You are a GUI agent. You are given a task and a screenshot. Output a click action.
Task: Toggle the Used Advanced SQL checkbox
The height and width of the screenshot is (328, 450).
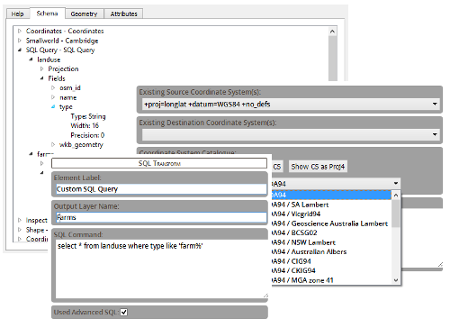click(124, 313)
